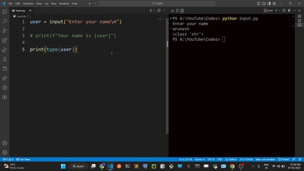
Task: Open the Extensions view
Action: (x=5, y=40)
